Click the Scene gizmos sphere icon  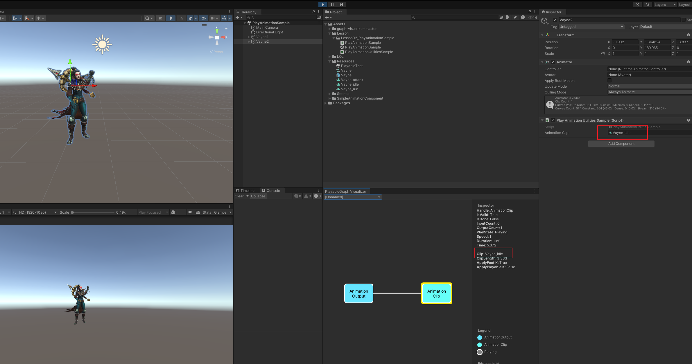pyautogui.click(x=224, y=18)
